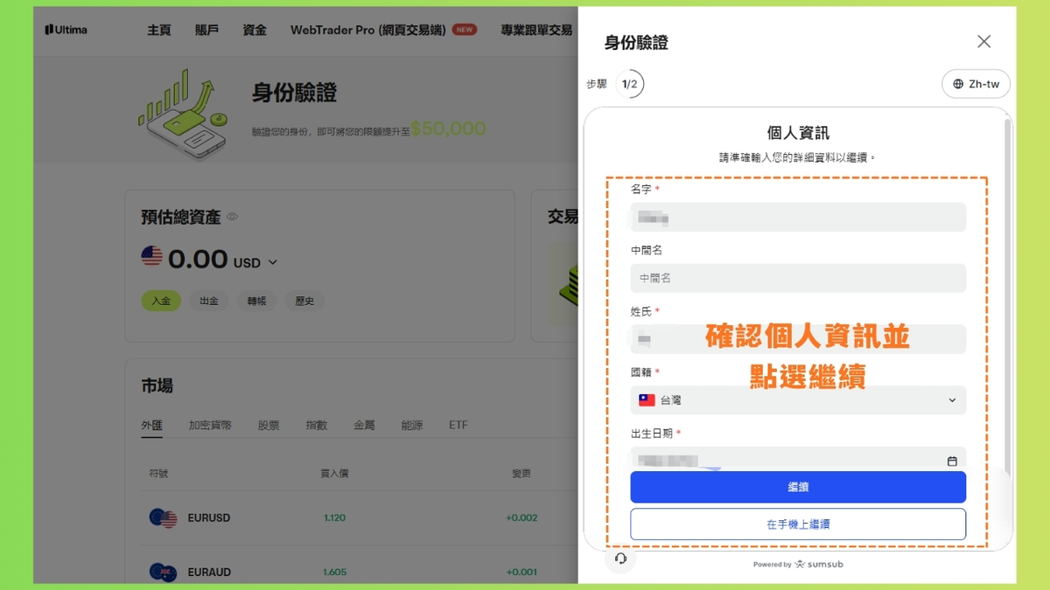Open the Zh-tw language selector
The height and width of the screenshot is (590, 1050).
pyautogui.click(x=976, y=84)
